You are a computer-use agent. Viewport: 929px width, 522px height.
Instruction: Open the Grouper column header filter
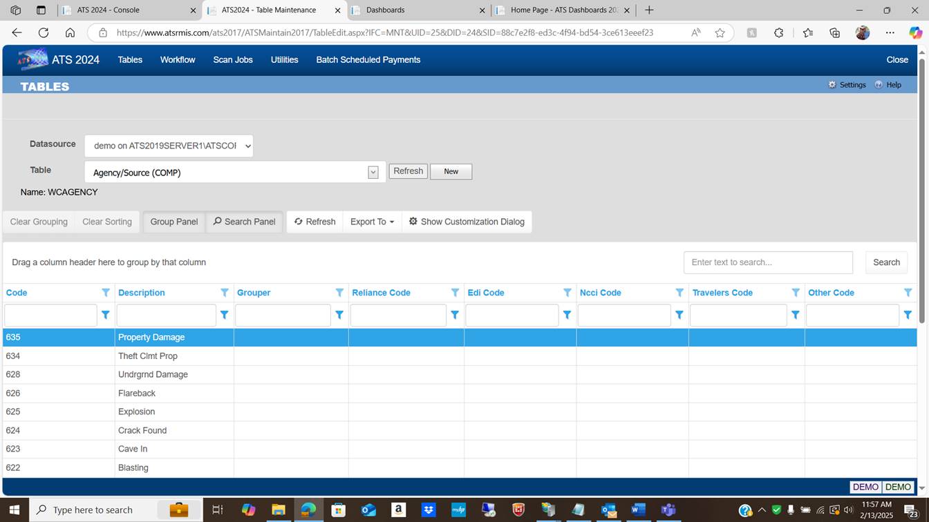339,293
